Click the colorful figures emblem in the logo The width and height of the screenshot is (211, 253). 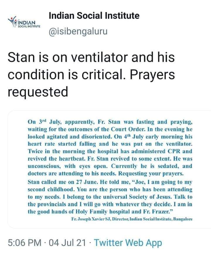pyautogui.click(x=13, y=21)
